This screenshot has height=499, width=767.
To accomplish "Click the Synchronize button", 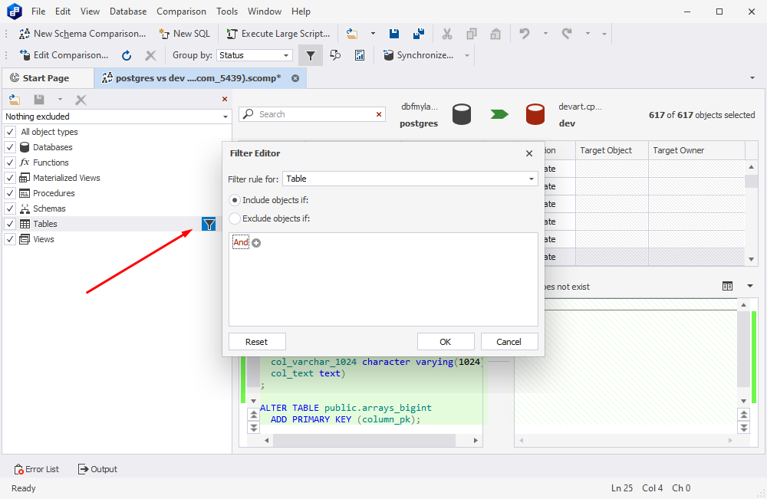I will coord(419,55).
